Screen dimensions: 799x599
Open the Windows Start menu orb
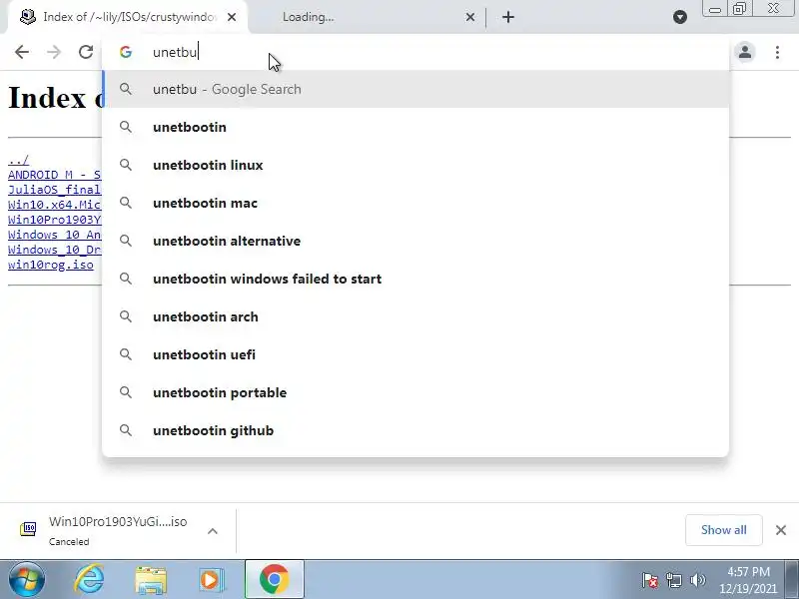click(26, 580)
